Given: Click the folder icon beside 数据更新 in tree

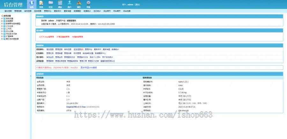Looking at the screenshot, I should tap(4, 21).
